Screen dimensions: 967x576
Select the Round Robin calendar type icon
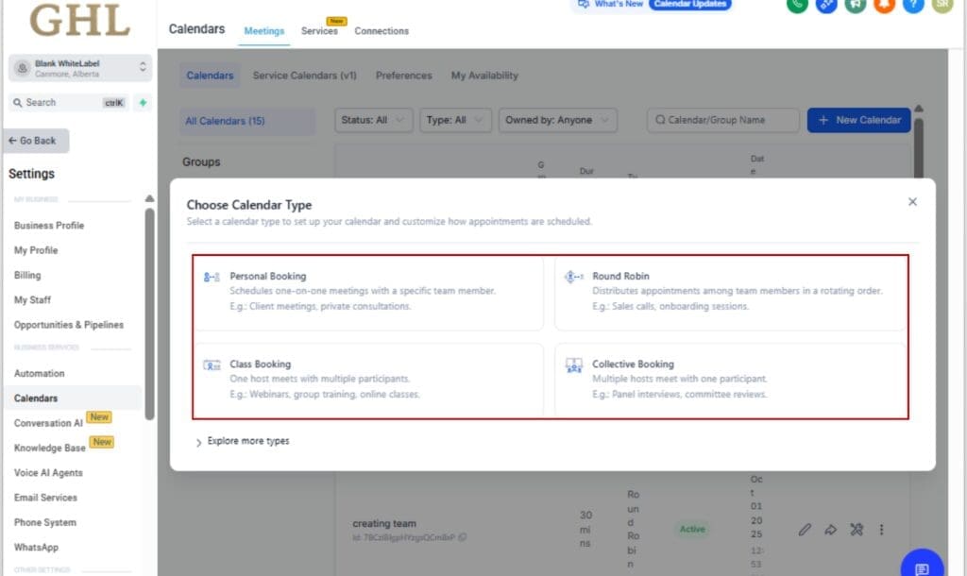tap(574, 277)
